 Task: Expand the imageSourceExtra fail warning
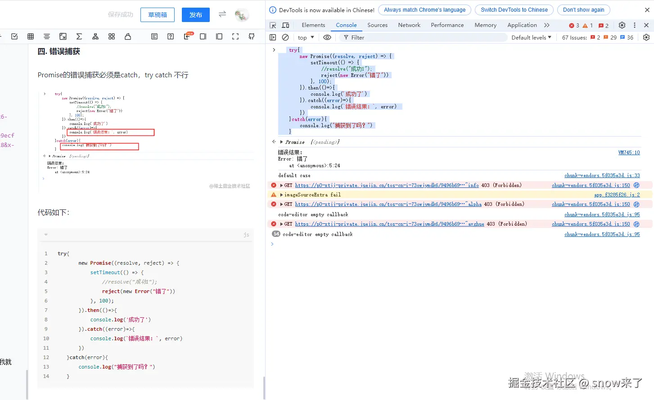point(282,195)
